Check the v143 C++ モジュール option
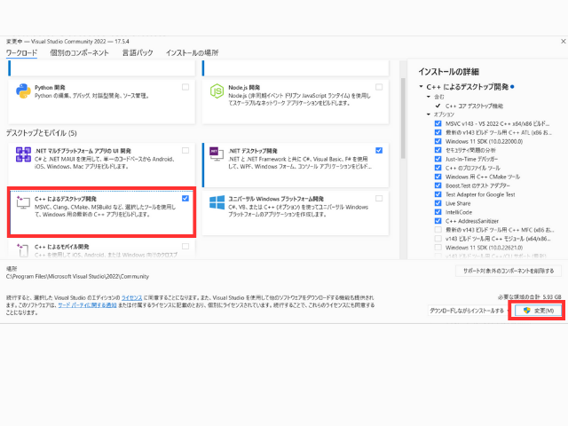568x426 pixels. pos(438,239)
